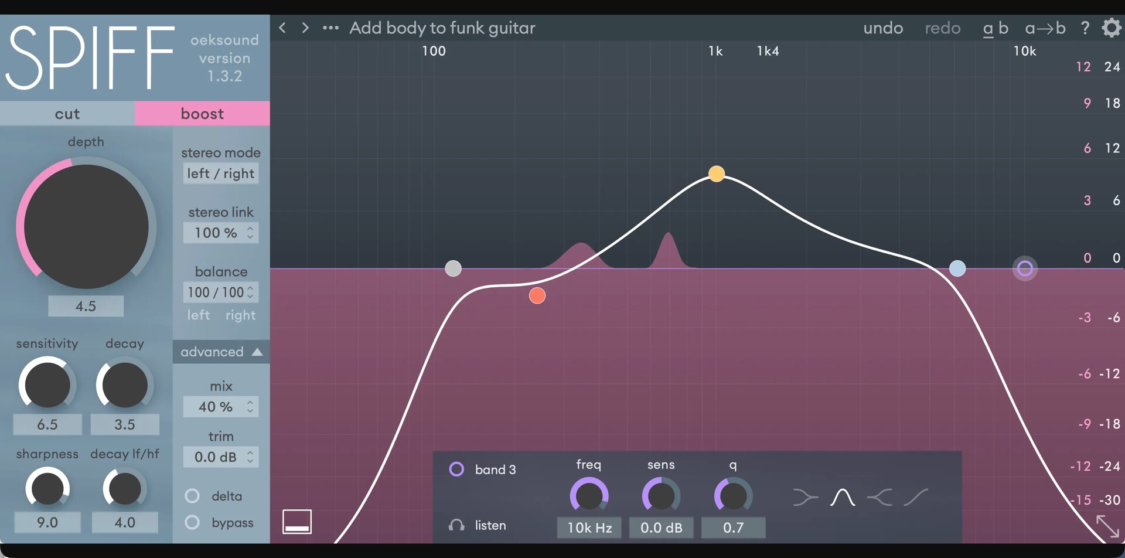Screen dimensions: 1125x558
Task: Toggle bypass in the advanced panel
Action: [x=192, y=522]
